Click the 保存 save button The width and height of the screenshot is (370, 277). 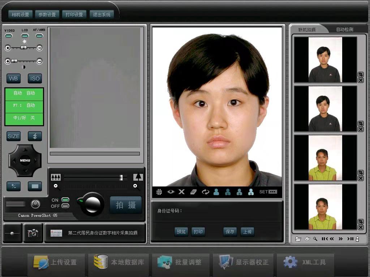230,232
